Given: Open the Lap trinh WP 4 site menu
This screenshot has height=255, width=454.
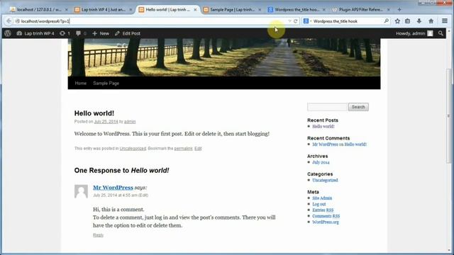Looking at the screenshot, I should click(x=35, y=33).
